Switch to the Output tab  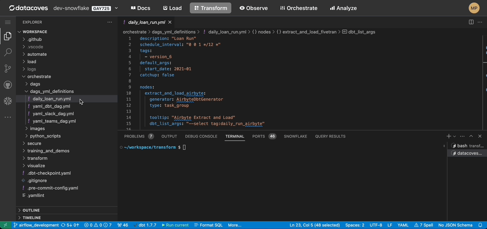pyautogui.click(x=169, y=136)
